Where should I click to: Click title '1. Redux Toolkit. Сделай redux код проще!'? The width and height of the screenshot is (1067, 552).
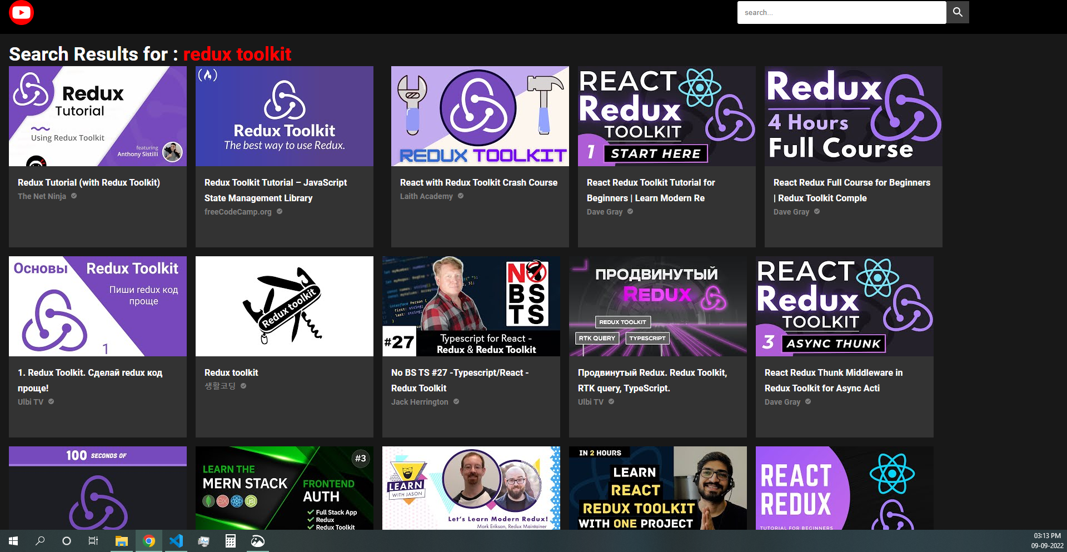[90, 380]
